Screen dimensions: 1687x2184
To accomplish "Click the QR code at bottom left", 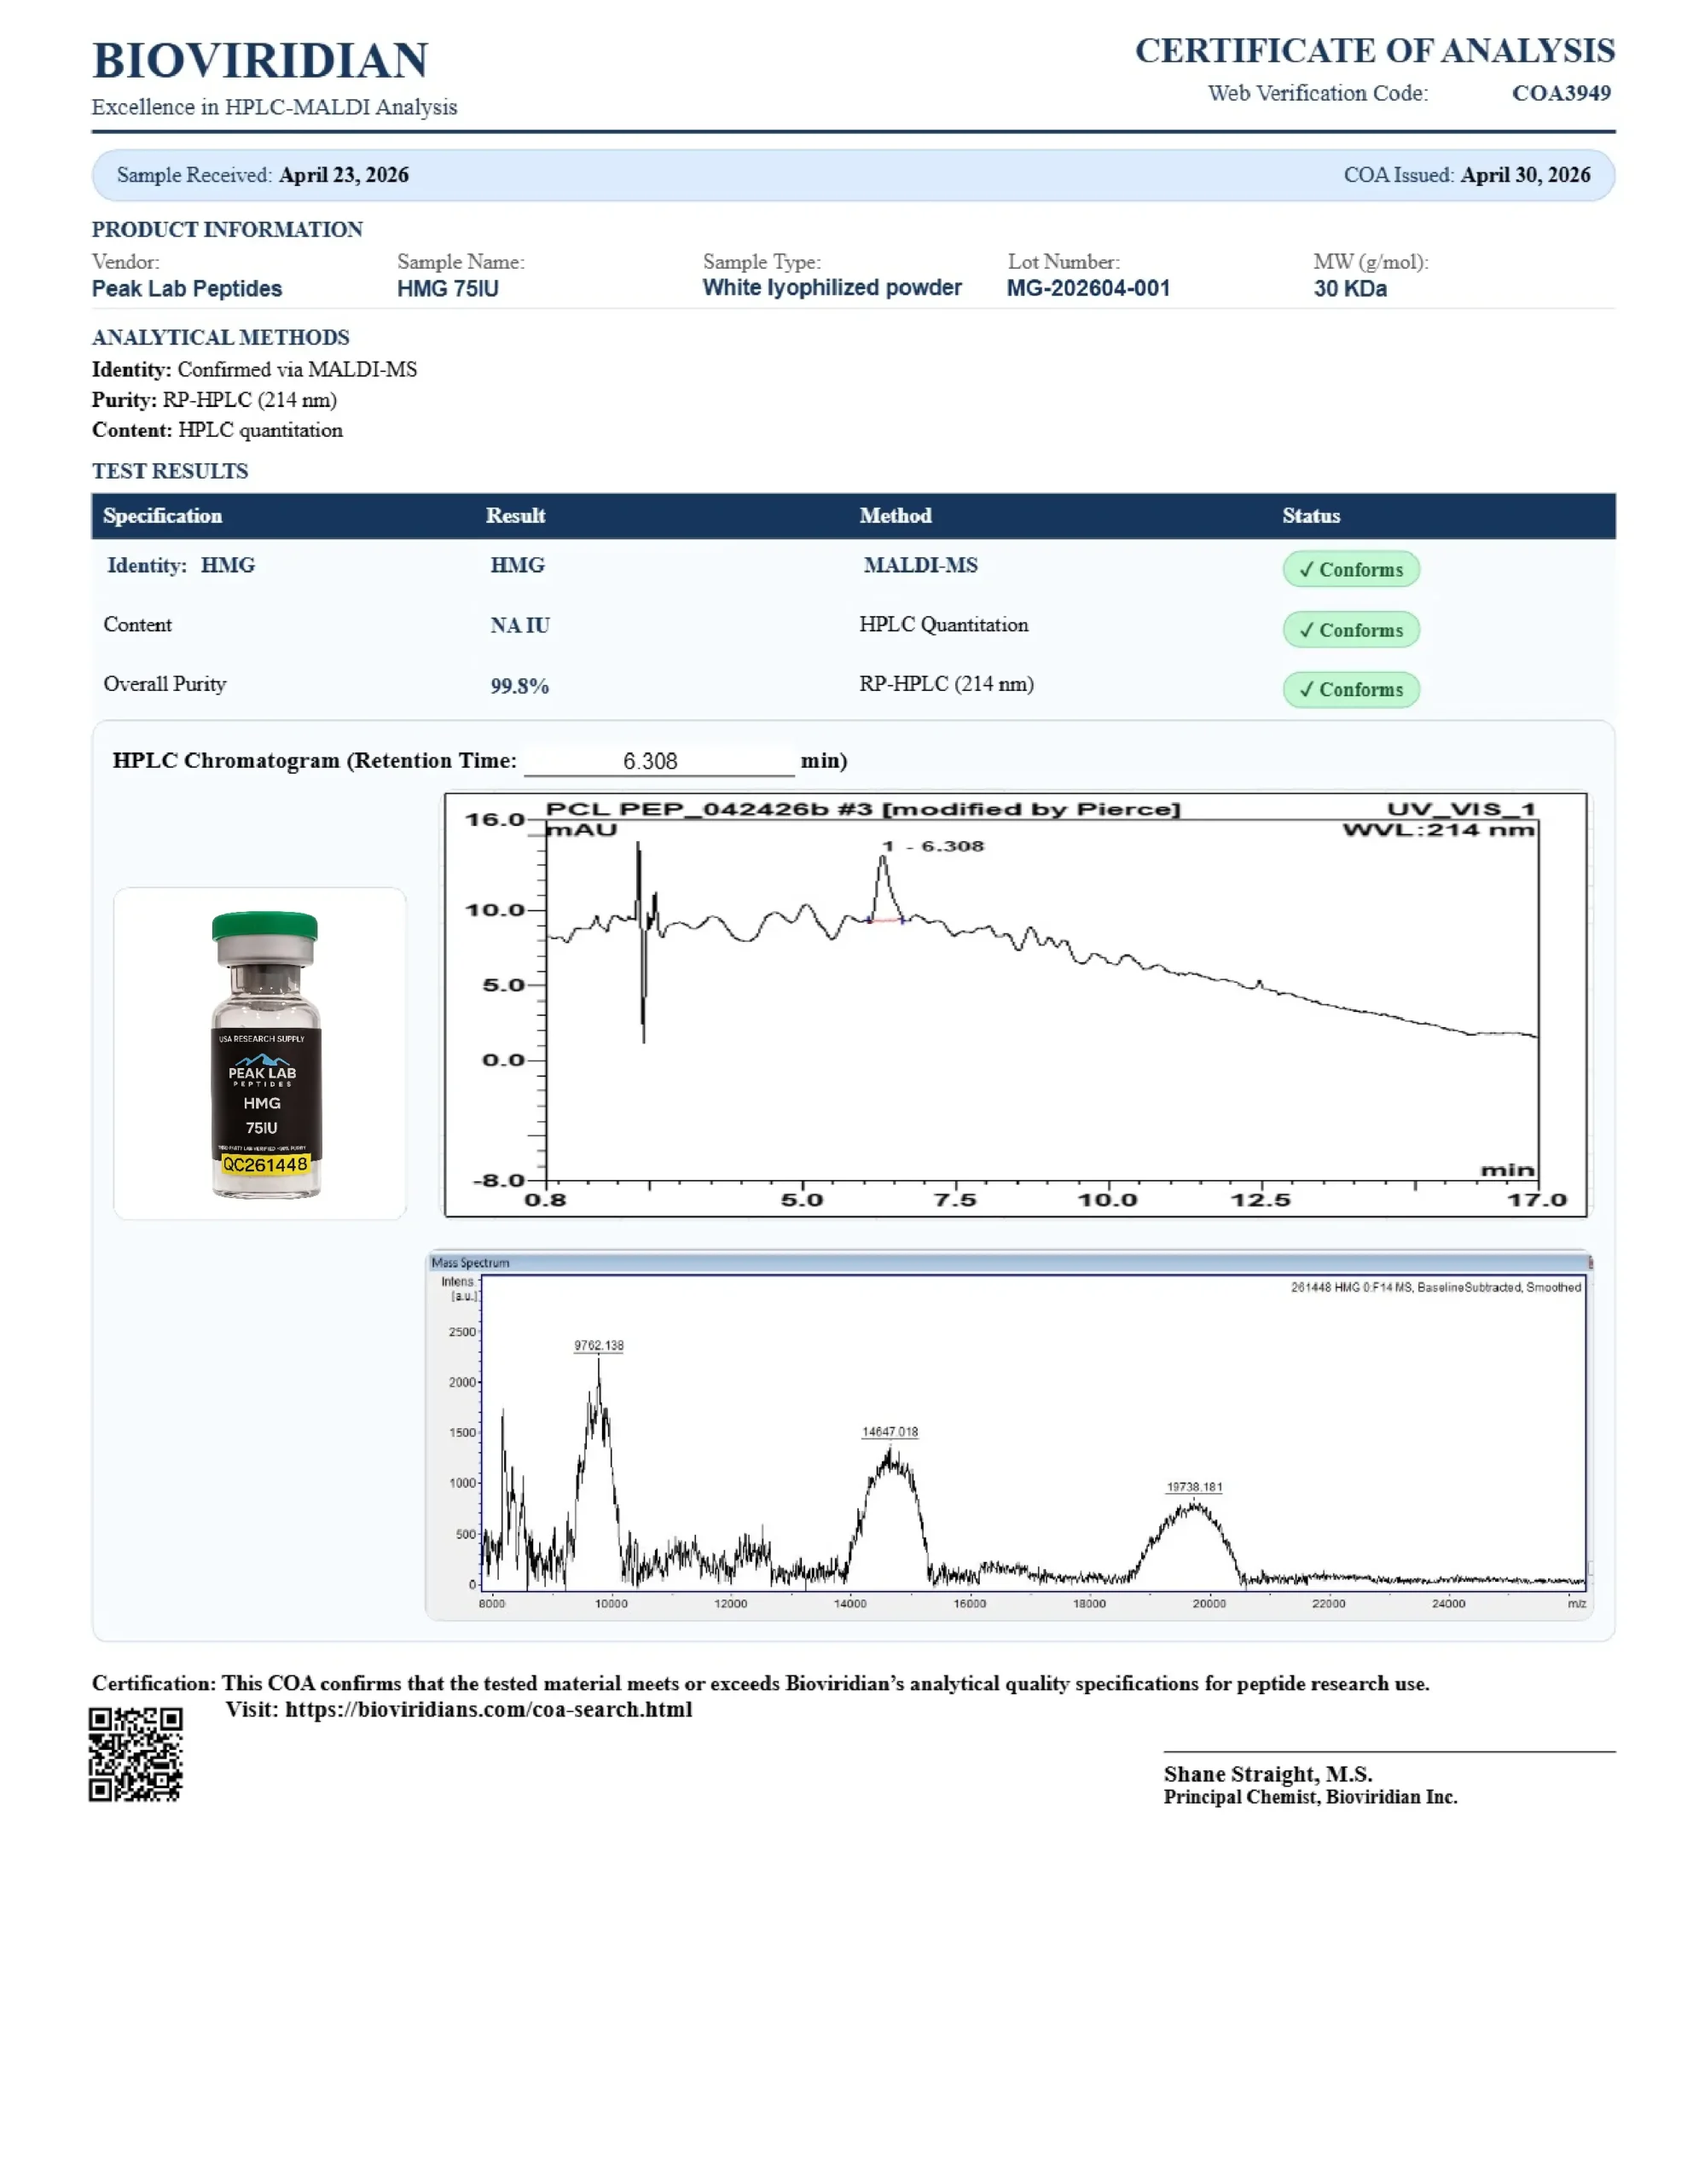I will click(x=136, y=1754).
